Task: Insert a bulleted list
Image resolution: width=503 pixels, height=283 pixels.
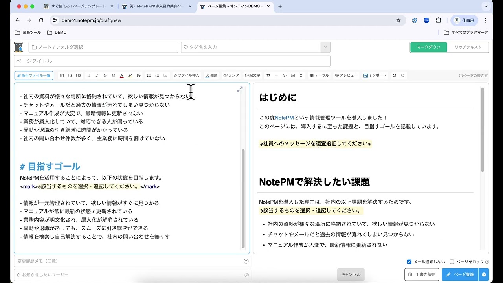Action: 149,75
